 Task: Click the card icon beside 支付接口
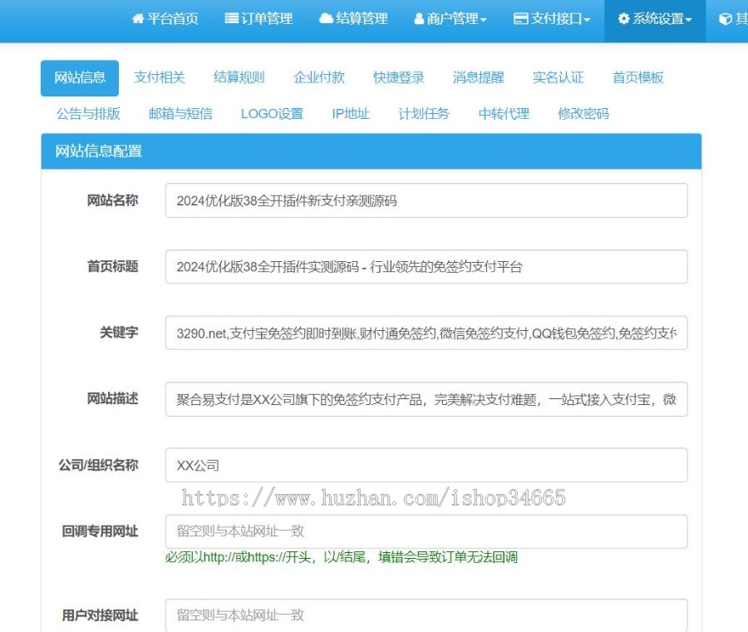[x=520, y=19]
